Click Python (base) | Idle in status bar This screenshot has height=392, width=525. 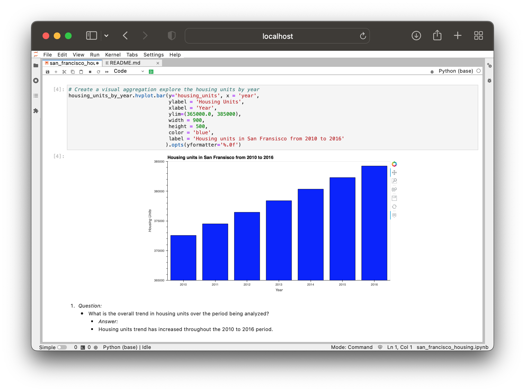127,347
